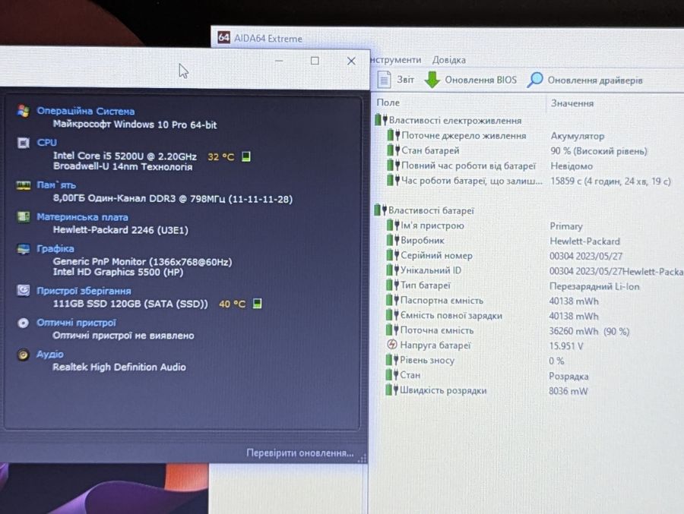Click the CPU temperature indicator icon near 32 °C

pos(246,156)
